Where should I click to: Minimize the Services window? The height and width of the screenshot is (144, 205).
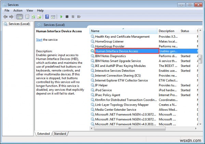181,5
